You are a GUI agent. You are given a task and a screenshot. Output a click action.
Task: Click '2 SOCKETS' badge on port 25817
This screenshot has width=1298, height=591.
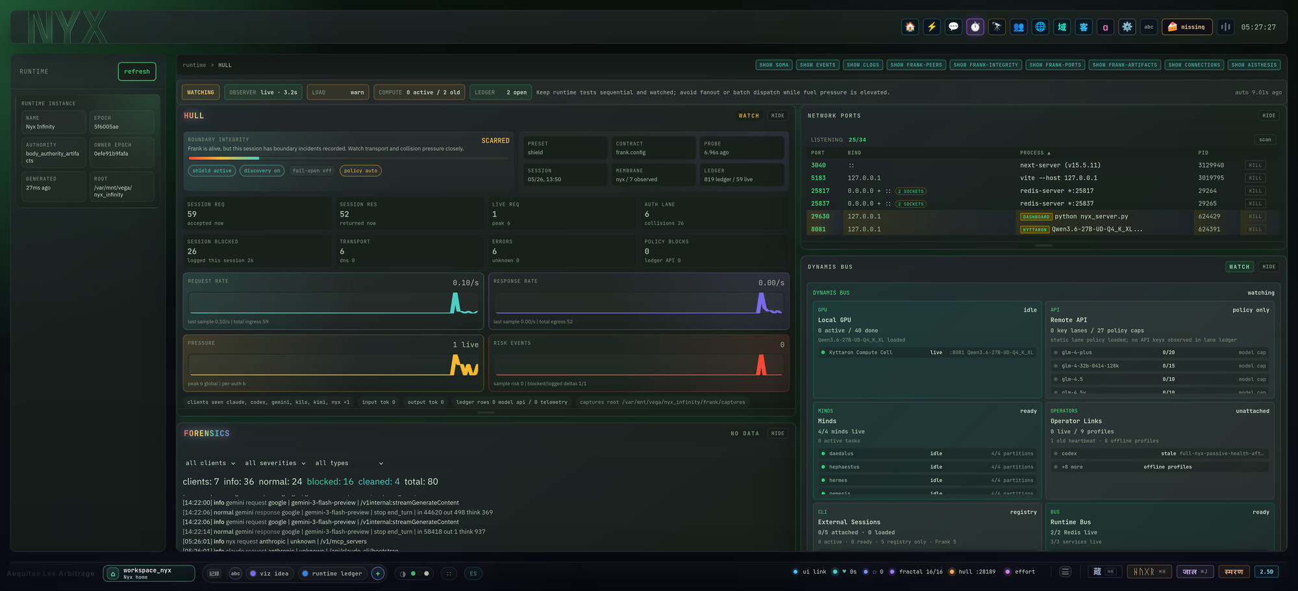click(911, 191)
